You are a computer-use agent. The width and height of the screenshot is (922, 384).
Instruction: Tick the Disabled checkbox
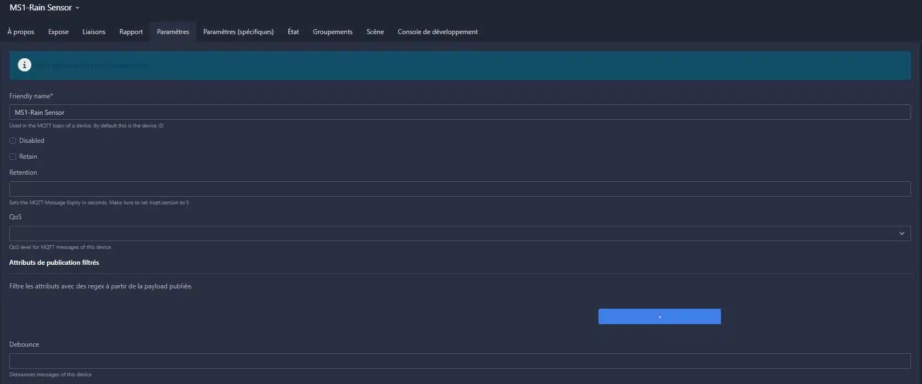pyautogui.click(x=13, y=141)
